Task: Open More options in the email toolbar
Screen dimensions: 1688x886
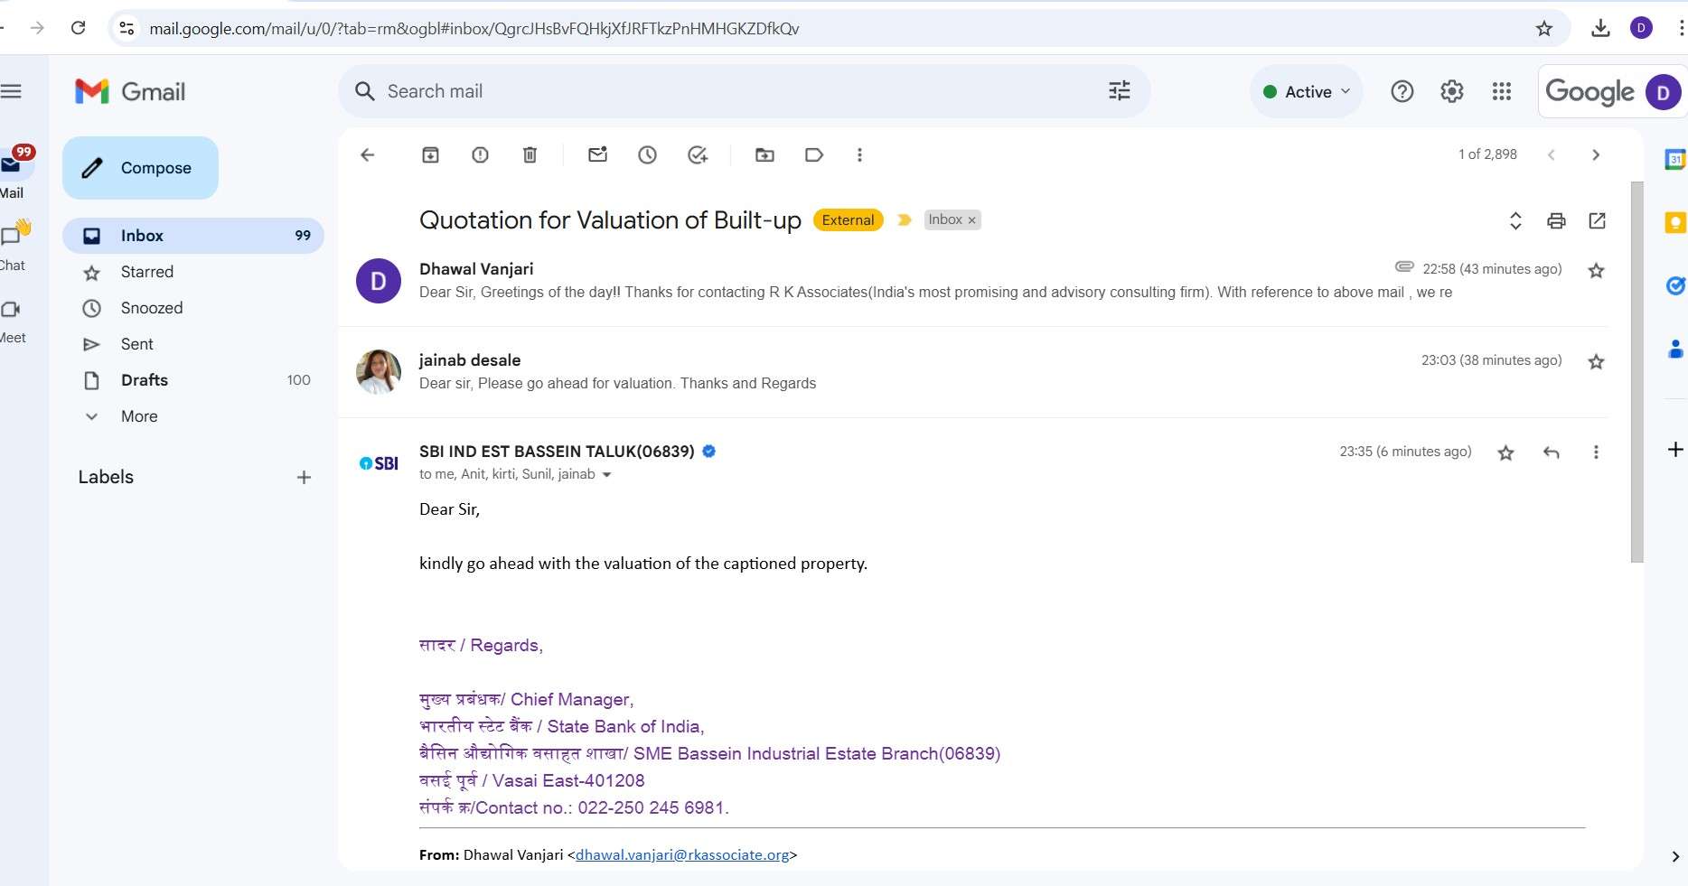Action: [859, 154]
